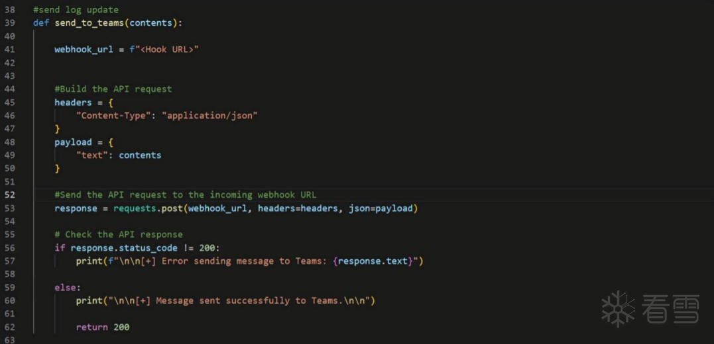Click the response variable on line 53

click(x=76, y=208)
